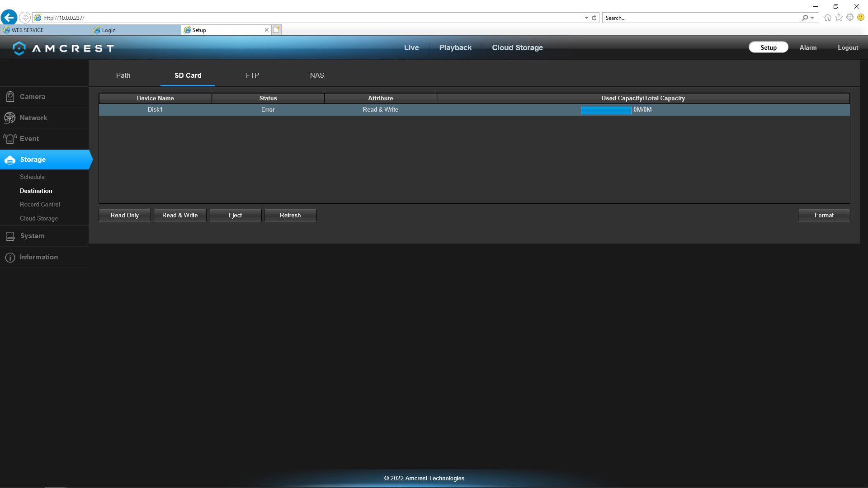Open Cloud Storage sidebar sub-item

click(39, 219)
